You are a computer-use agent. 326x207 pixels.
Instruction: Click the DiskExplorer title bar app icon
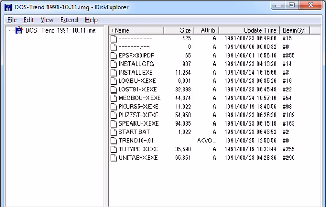tap(8, 7)
